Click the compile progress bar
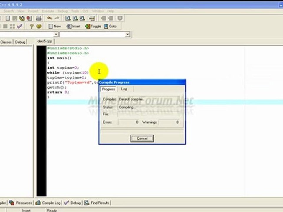Viewport: 283px width, 212px height. [142, 131]
